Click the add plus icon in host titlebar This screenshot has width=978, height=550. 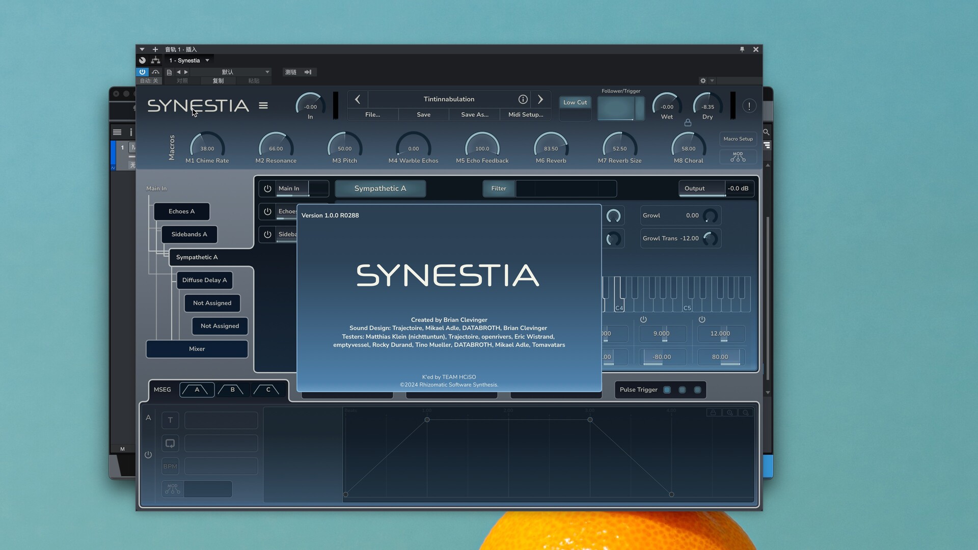pyautogui.click(x=155, y=49)
